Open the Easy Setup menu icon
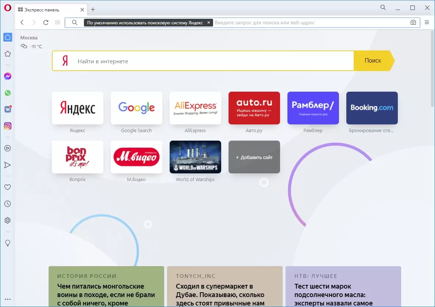435x307 pixels. point(427,22)
